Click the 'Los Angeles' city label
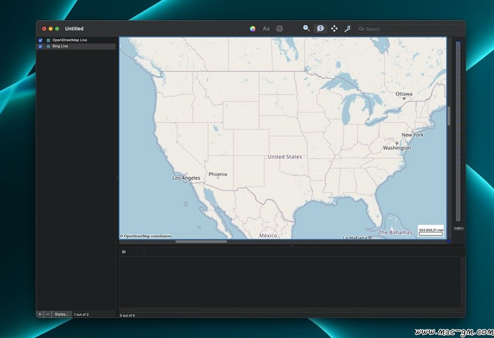This screenshot has height=338, width=494. (186, 178)
